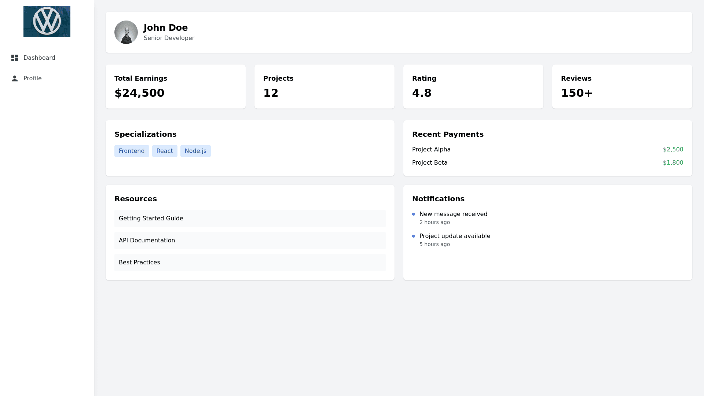Select the Node.js specialization tag
The image size is (704, 396).
coord(195,151)
